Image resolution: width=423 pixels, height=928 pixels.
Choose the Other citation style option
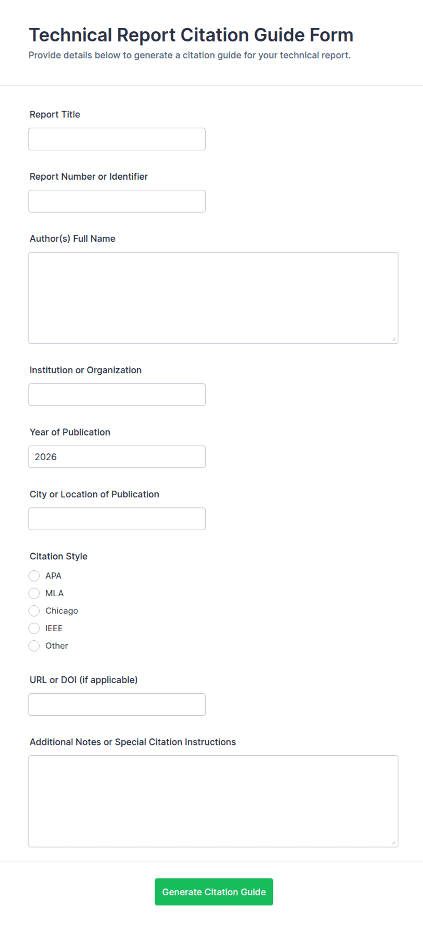[x=34, y=646]
